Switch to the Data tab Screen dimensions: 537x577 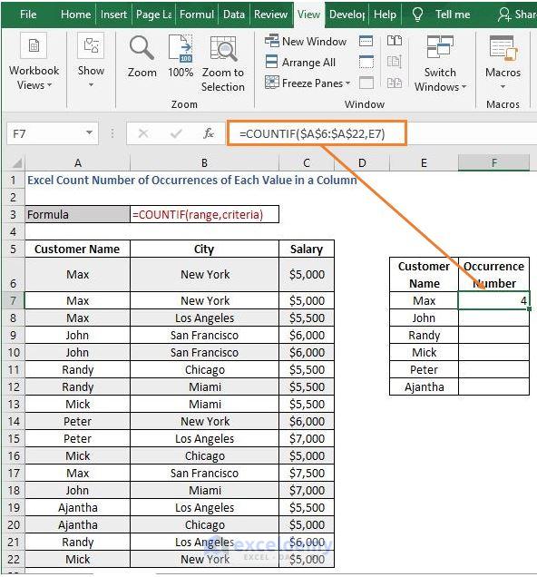[x=234, y=15]
